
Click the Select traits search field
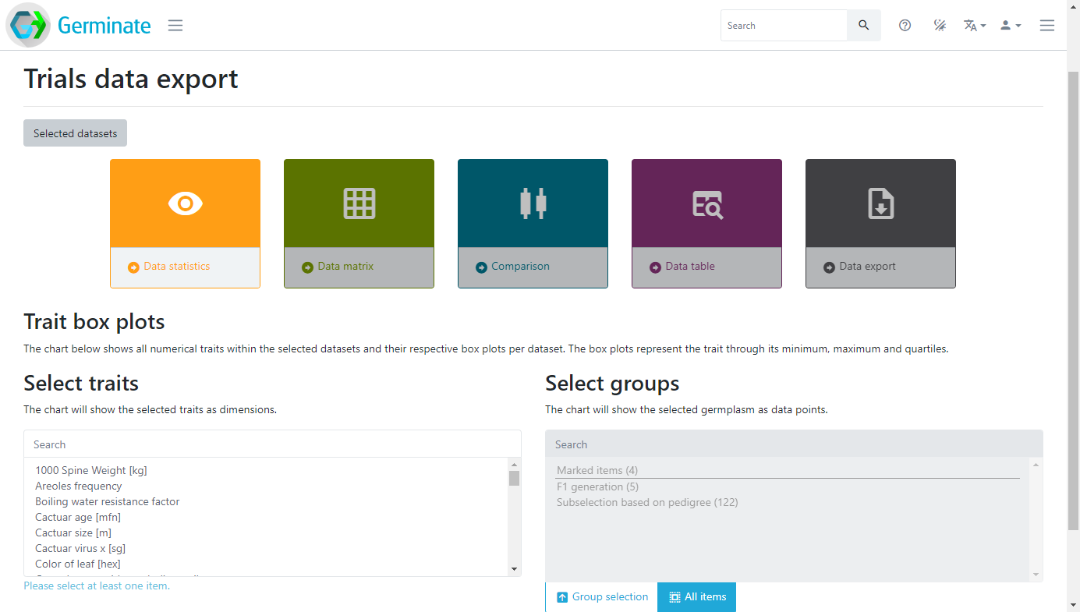coord(272,444)
